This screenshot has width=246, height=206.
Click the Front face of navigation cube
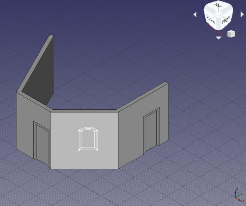point(211,20)
